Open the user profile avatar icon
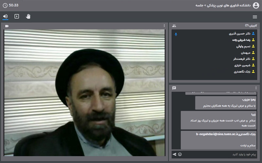Image resolution: width=262 pixels, height=163 pixels. (256, 6)
